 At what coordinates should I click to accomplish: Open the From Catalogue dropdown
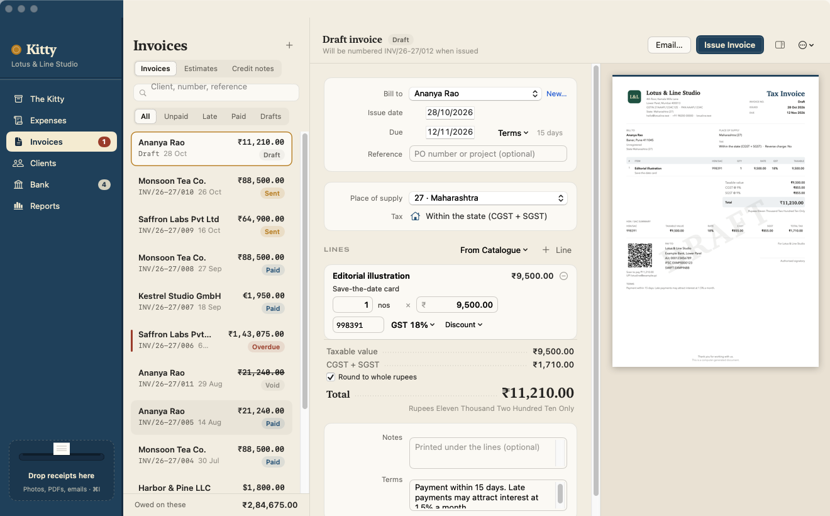(494, 250)
